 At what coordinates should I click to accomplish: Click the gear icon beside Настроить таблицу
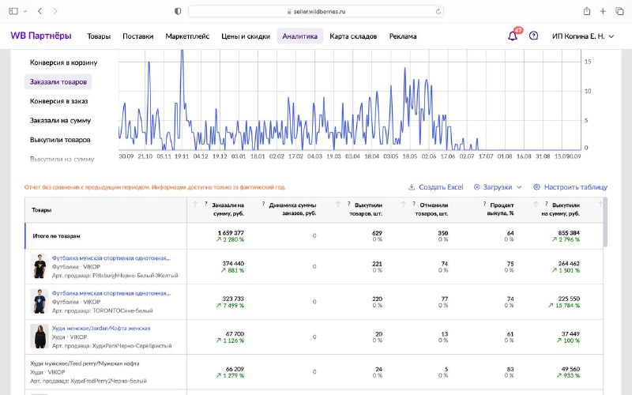tap(536, 187)
